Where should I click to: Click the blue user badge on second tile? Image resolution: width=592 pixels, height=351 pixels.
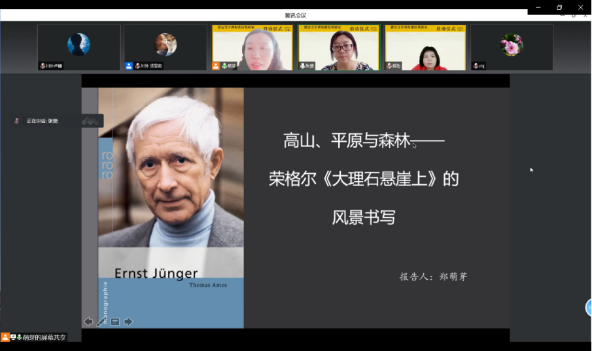tap(129, 66)
